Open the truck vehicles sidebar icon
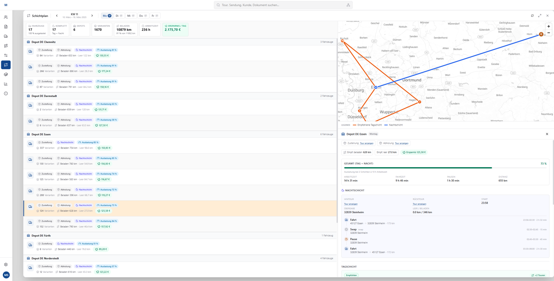The image size is (554, 281). point(6,36)
